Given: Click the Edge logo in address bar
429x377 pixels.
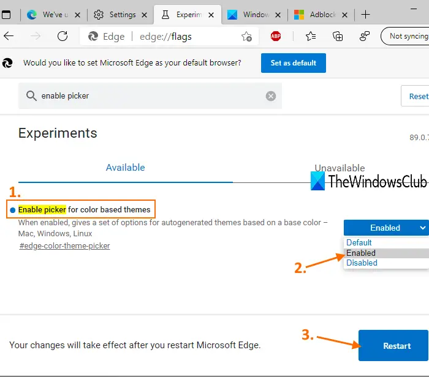Looking at the screenshot, I should (93, 36).
